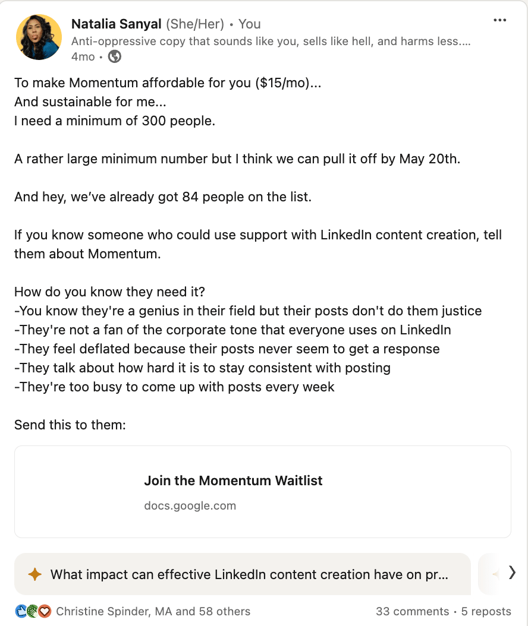Click the 4mo timestamp
The width and height of the screenshot is (528, 626).
[83, 56]
